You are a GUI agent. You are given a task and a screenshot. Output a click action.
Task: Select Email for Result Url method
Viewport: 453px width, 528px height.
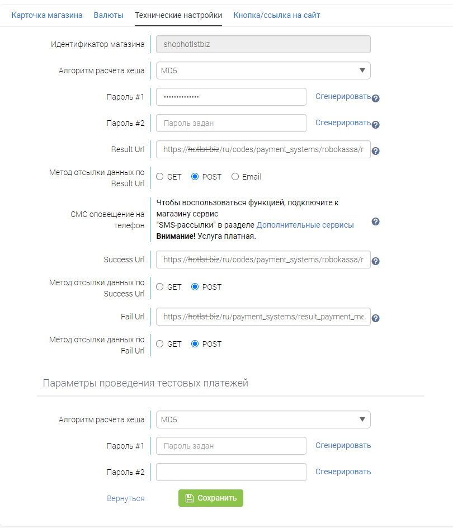coord(235,177)
